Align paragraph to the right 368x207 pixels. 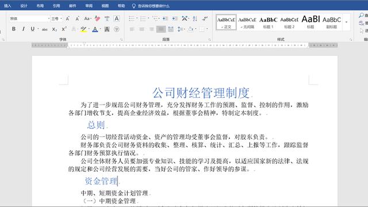coord(151,29)
